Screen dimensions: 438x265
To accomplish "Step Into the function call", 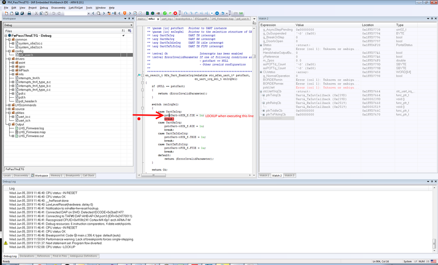I will [x=191, y=13].
